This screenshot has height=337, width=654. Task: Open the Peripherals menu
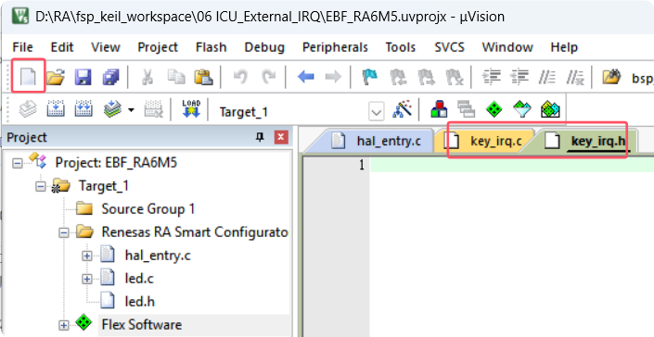[x=335, y=47]
